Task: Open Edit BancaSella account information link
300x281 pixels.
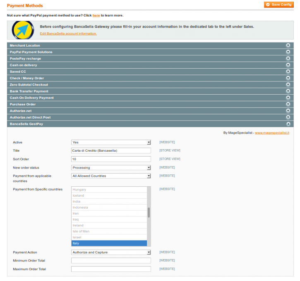Action: 68,33
